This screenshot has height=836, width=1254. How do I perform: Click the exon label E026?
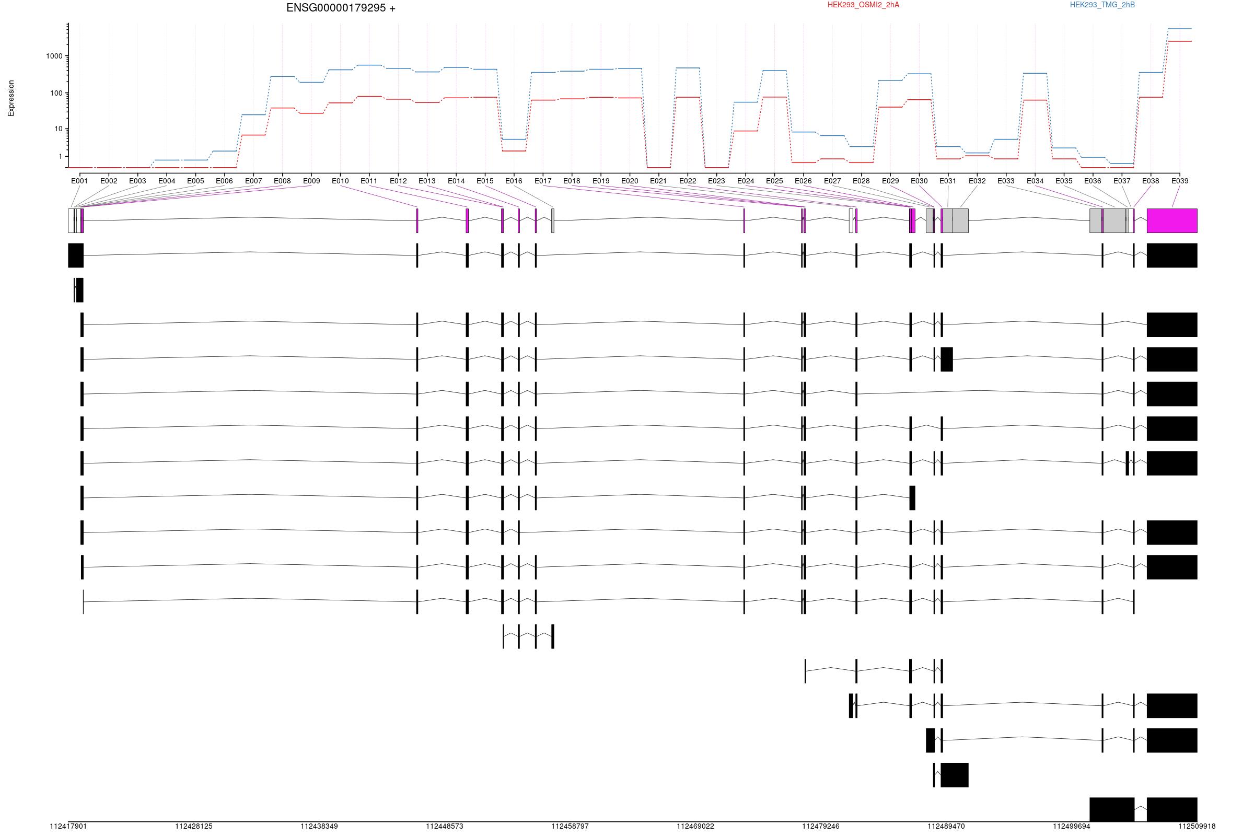click(x=804, y=181)
